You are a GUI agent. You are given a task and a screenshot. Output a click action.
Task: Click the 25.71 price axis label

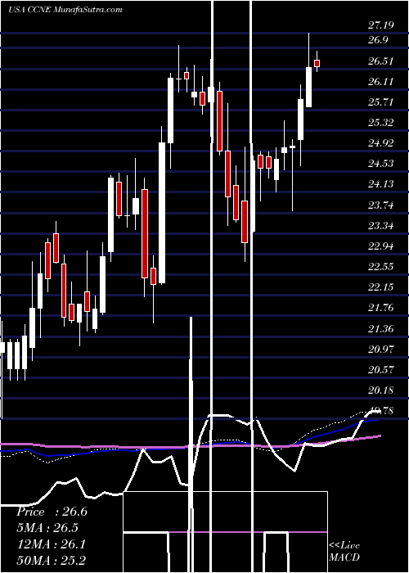(381, 102)
